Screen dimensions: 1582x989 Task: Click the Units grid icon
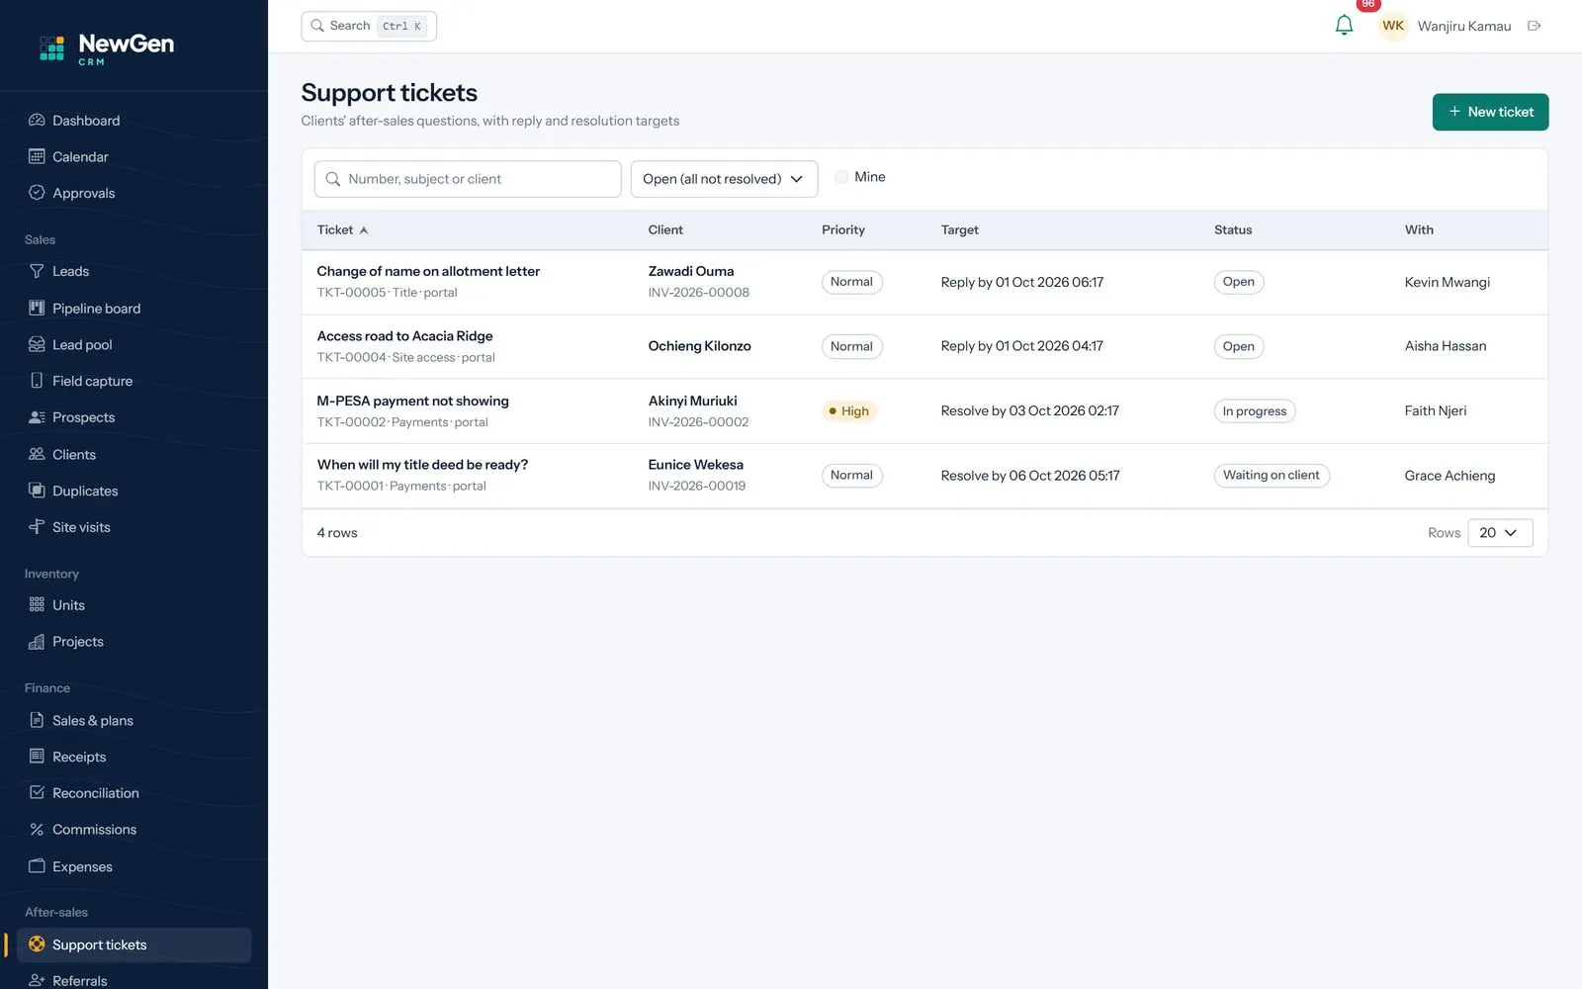click(x=37, y=604)
